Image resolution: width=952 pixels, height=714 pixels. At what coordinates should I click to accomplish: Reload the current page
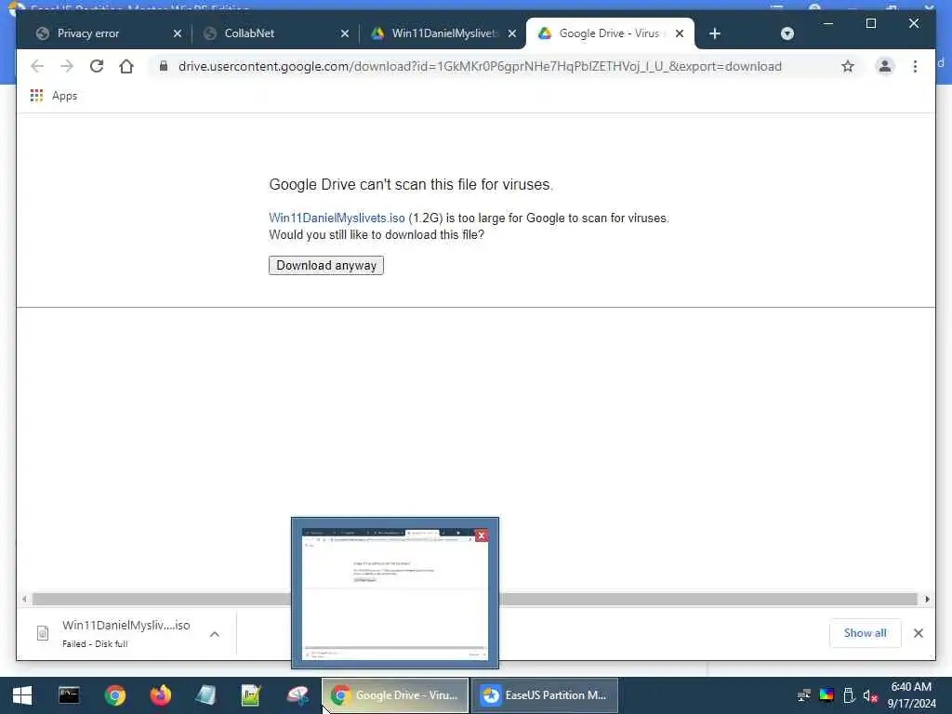pos(97,66)
